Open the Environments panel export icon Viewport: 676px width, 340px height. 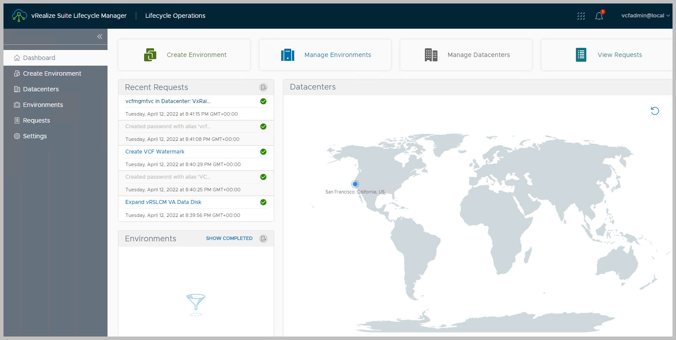pos(263,239)
